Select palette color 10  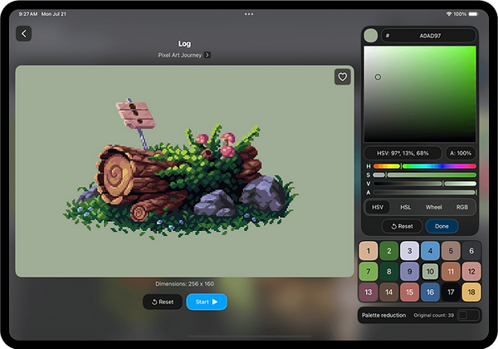click(430, 272)
